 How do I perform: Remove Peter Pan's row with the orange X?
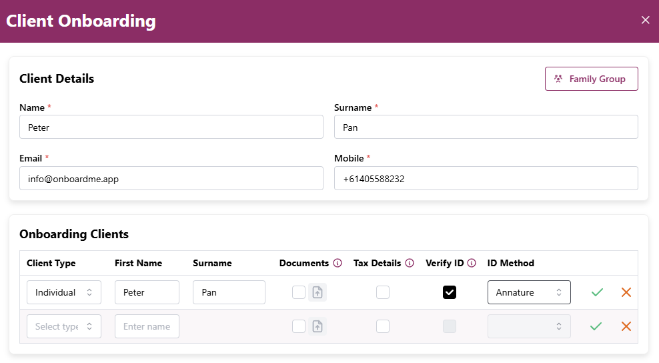(x=626, y=292)
